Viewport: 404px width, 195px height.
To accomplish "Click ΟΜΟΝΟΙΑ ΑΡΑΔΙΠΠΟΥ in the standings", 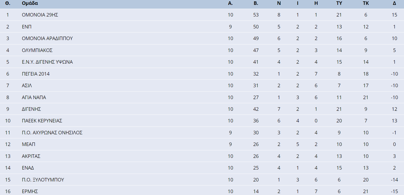I will [47, 38].
